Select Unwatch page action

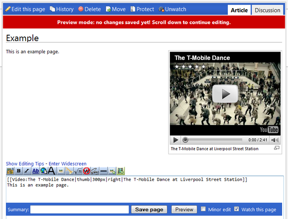click(175, 9)
